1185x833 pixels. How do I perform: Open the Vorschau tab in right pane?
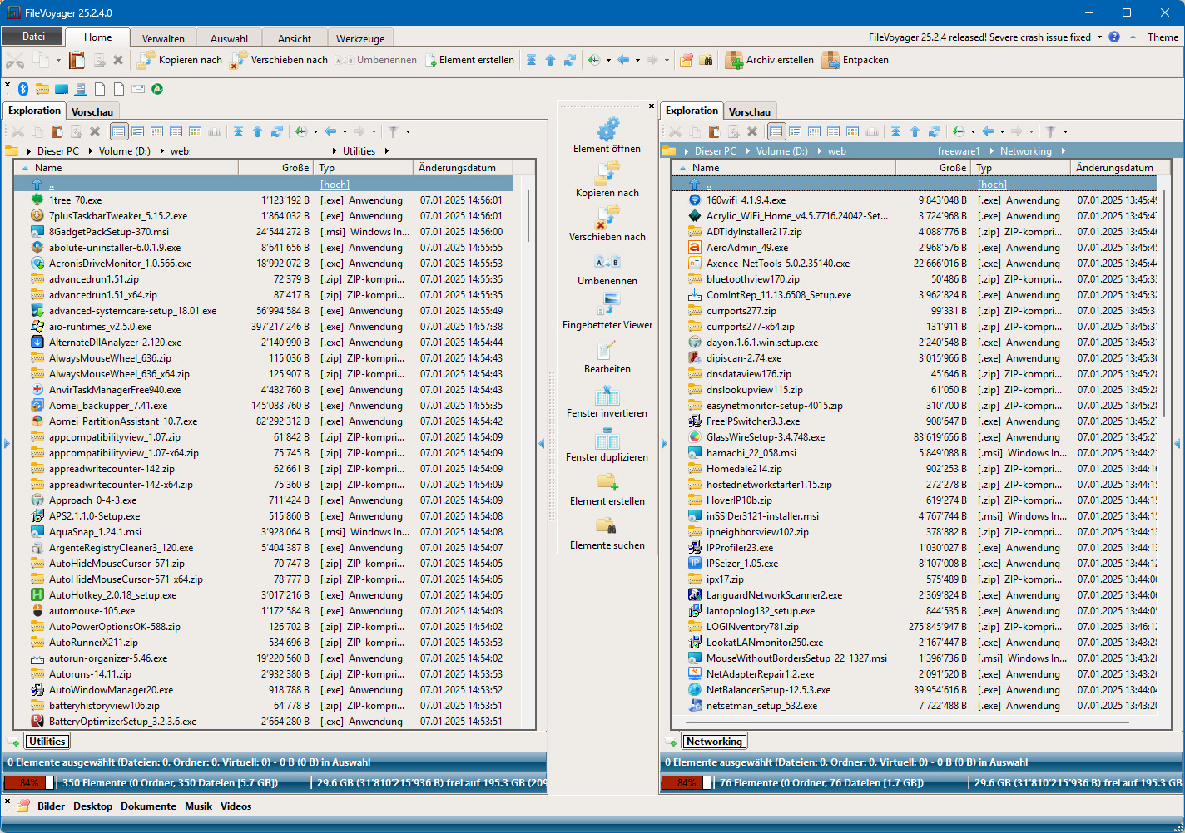[750, 111]
